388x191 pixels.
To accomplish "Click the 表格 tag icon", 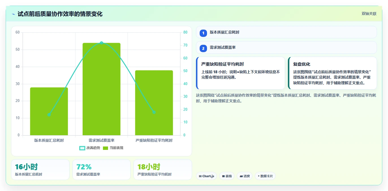I will click(x=223, y=176).
